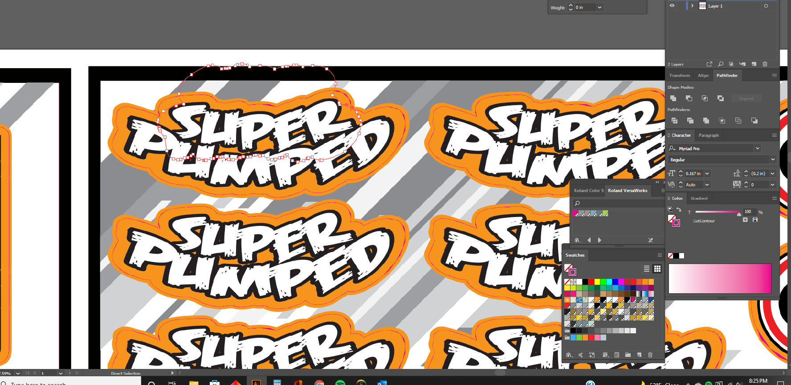Click the Trim pathfinder icon

pyautogui.click(x=690, y=121)
